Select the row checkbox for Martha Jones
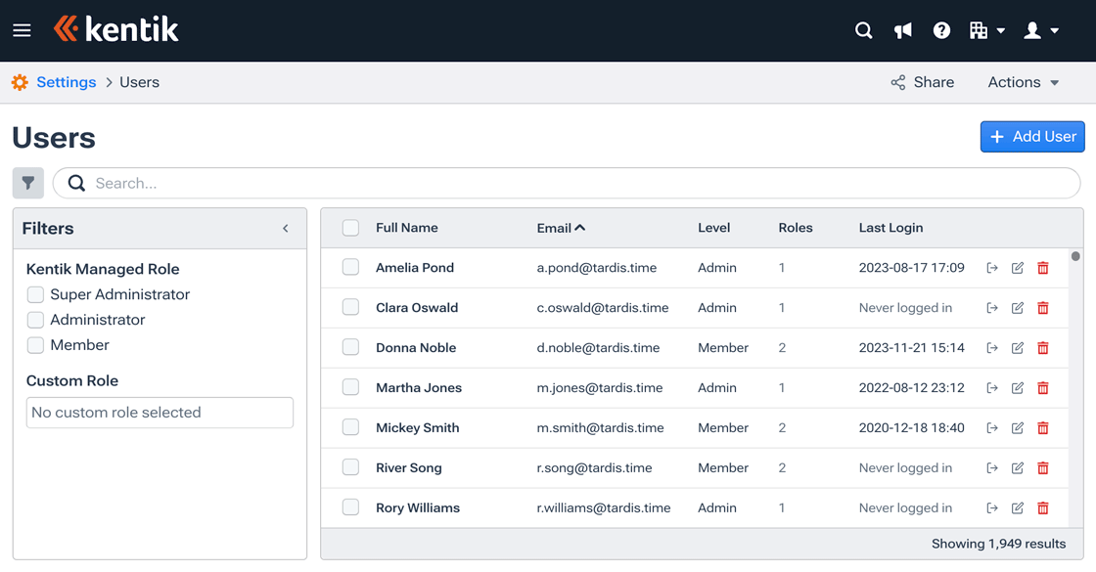The height and width of the screenshot is (572, 1096). (350, 387)
